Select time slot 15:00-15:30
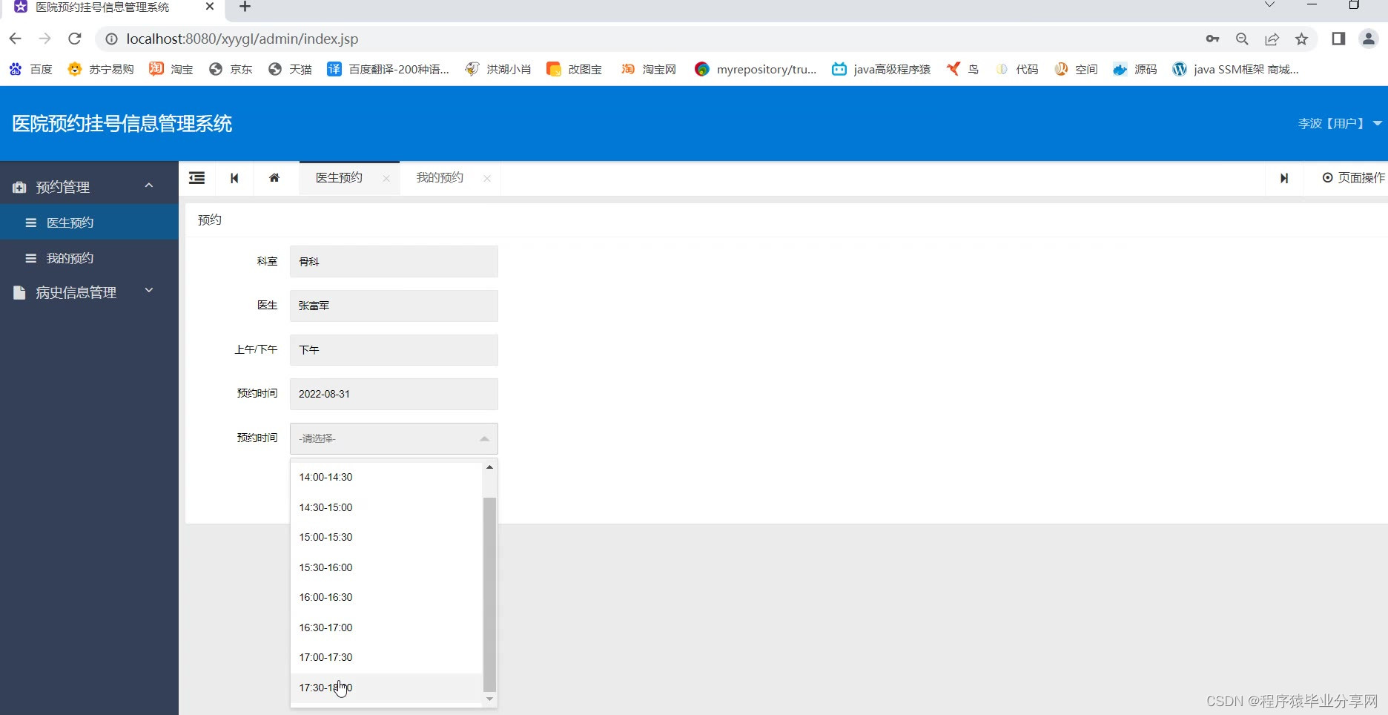Viewport: 1388px width, 715px height. click(x=386, y=537)
